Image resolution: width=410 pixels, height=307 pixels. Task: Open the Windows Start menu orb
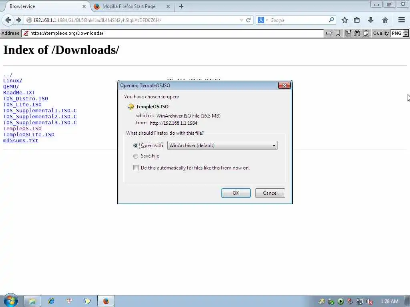click(10, 301)
